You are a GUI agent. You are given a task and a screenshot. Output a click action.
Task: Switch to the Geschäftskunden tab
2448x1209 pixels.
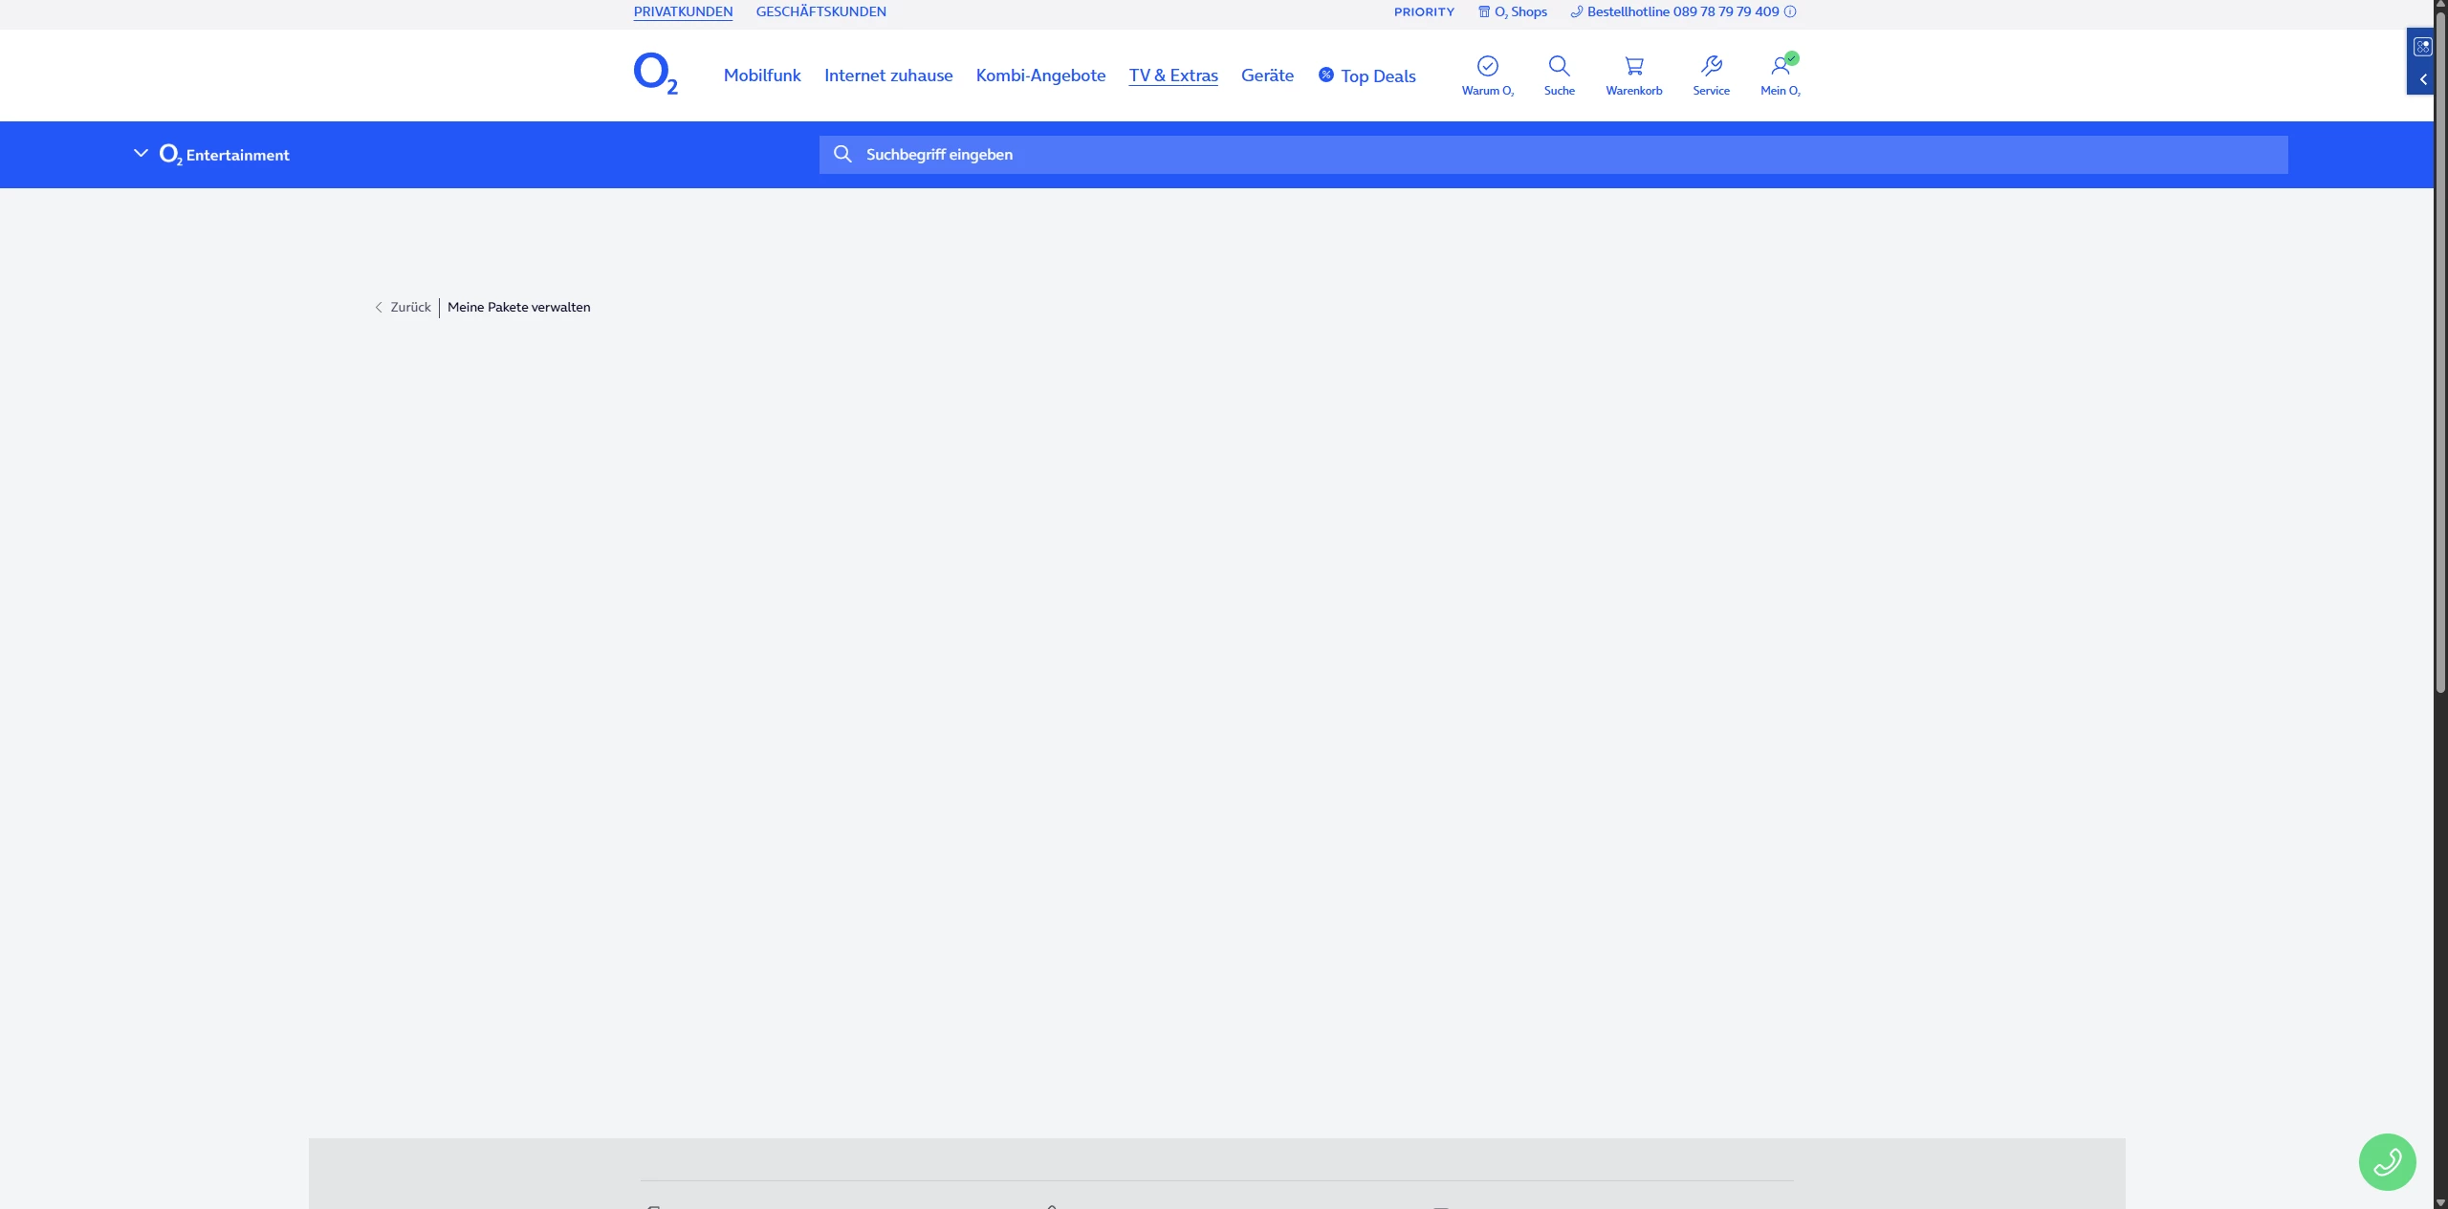point(820,12)
